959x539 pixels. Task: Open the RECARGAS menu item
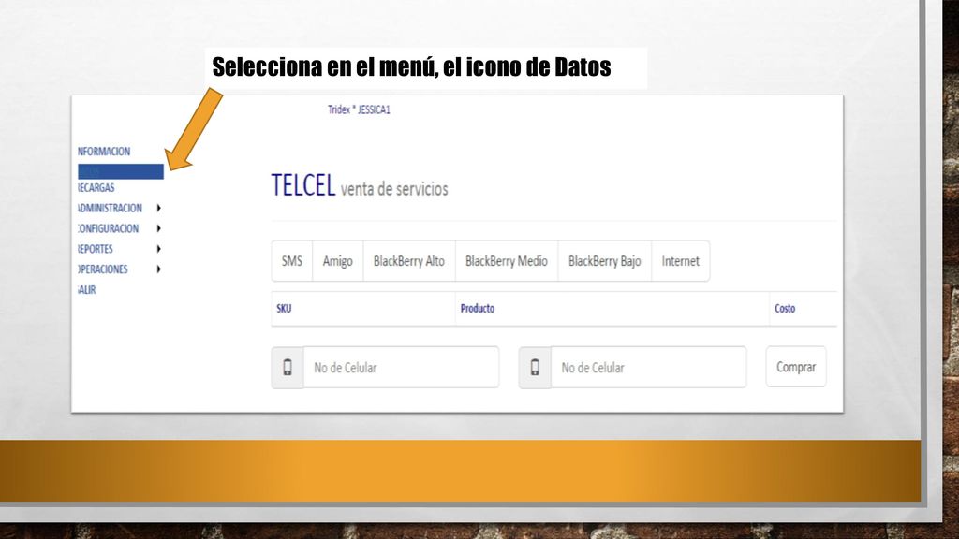(x=96, y=187)
